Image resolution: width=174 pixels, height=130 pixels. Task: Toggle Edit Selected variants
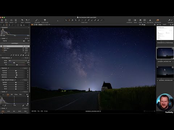click(x=158, y=20)
